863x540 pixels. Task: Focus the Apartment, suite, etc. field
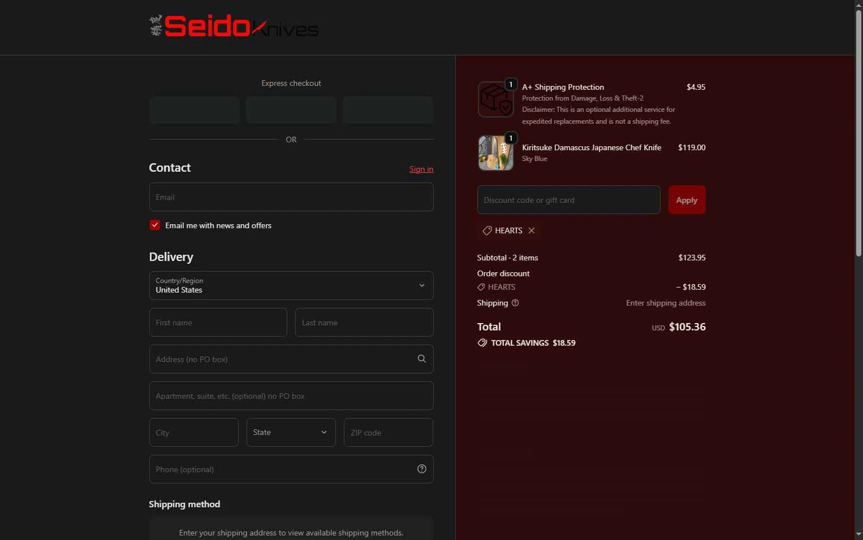pos(291,395)
